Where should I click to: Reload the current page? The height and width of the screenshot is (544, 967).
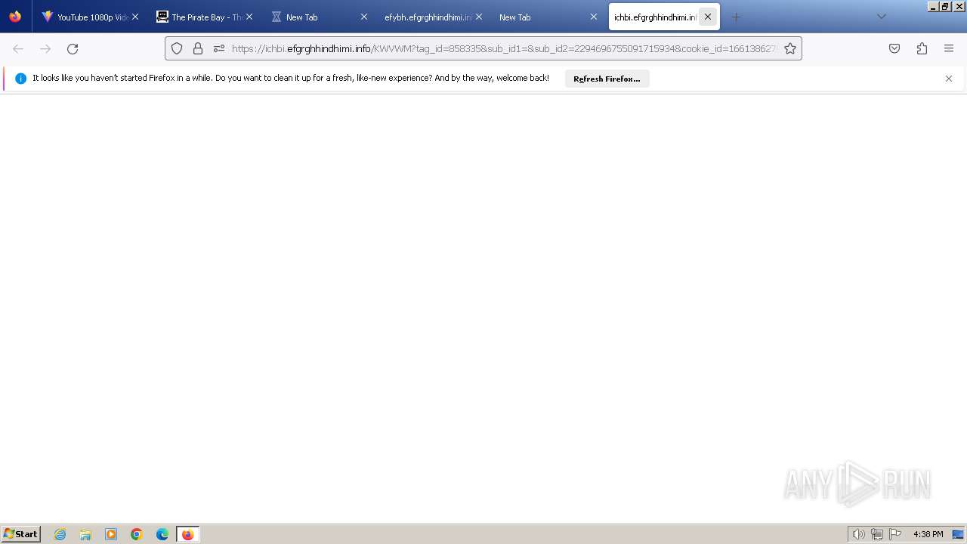click(x=73, y=48)
